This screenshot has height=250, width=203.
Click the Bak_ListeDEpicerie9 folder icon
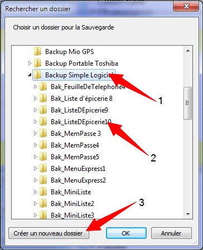[x=43, y=110]
